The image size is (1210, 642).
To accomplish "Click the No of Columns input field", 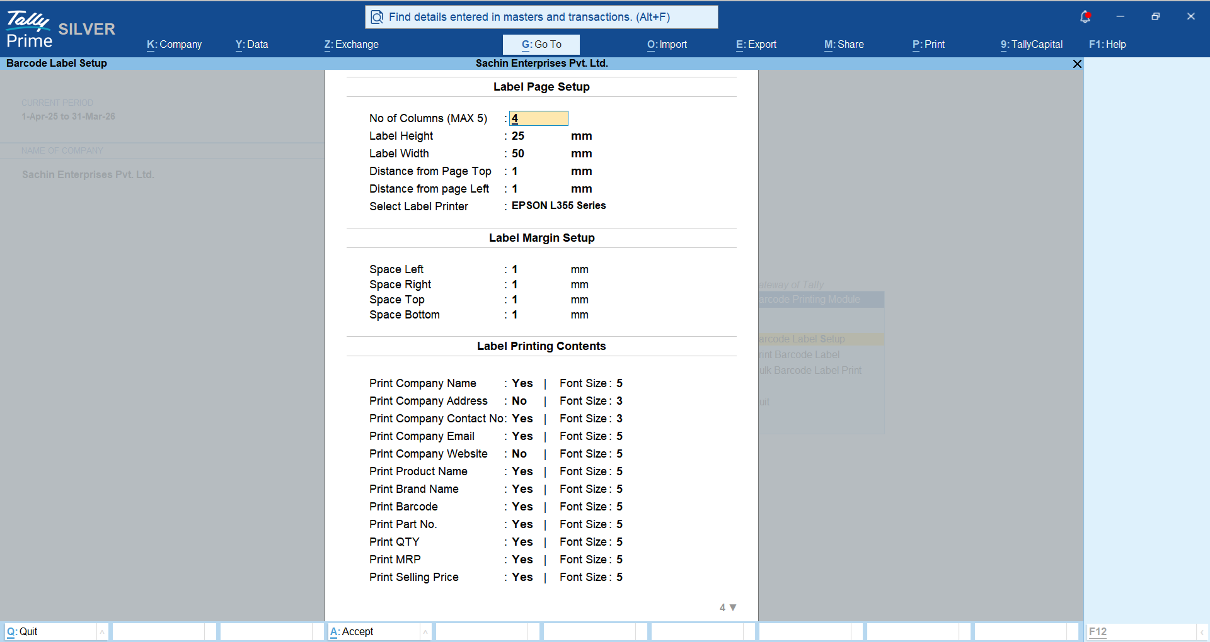I will pyautogui.click(x=538, y=118).
